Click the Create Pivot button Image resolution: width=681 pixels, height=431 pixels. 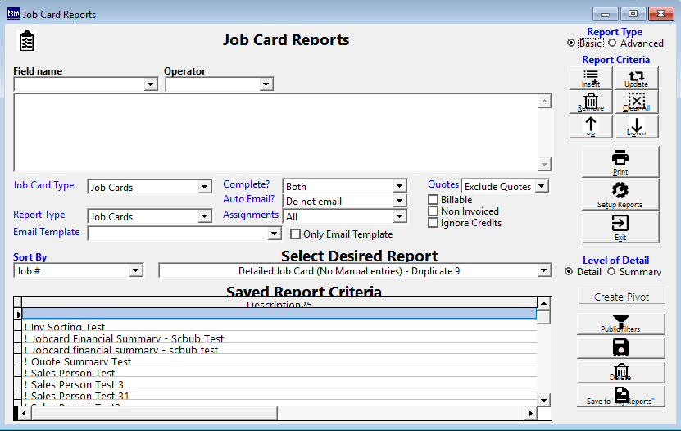click(x=621, y=297)
